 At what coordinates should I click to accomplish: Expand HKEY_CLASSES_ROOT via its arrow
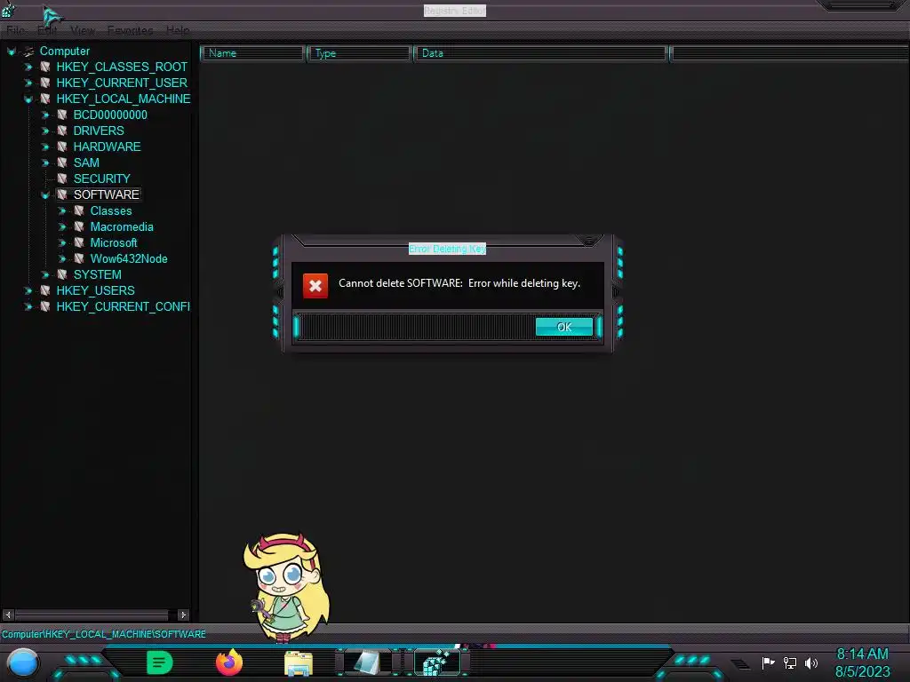[28, 67]
